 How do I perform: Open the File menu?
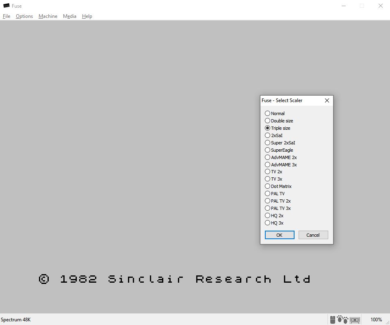pos(6,16)
